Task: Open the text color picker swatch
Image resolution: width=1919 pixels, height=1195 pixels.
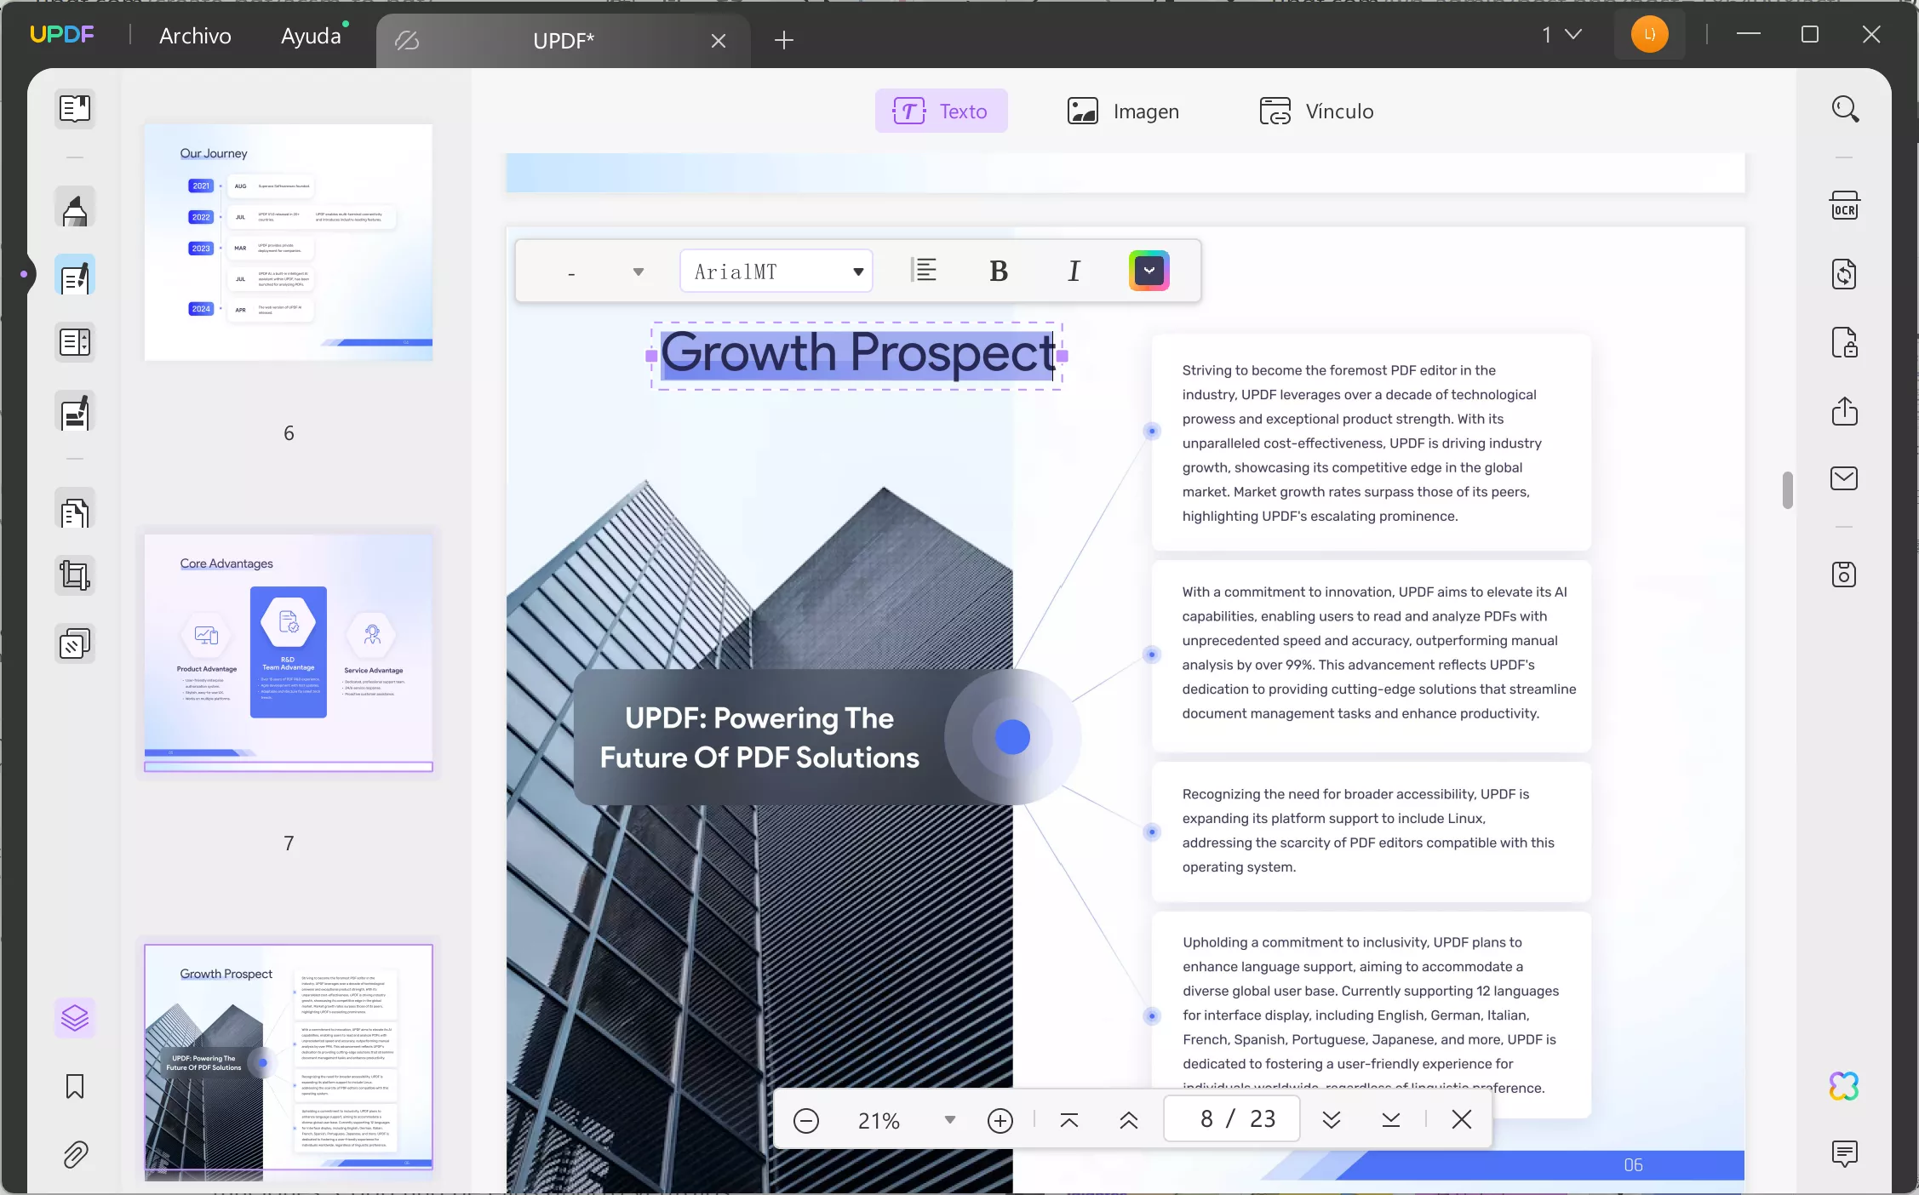Action: [1149, 271]
